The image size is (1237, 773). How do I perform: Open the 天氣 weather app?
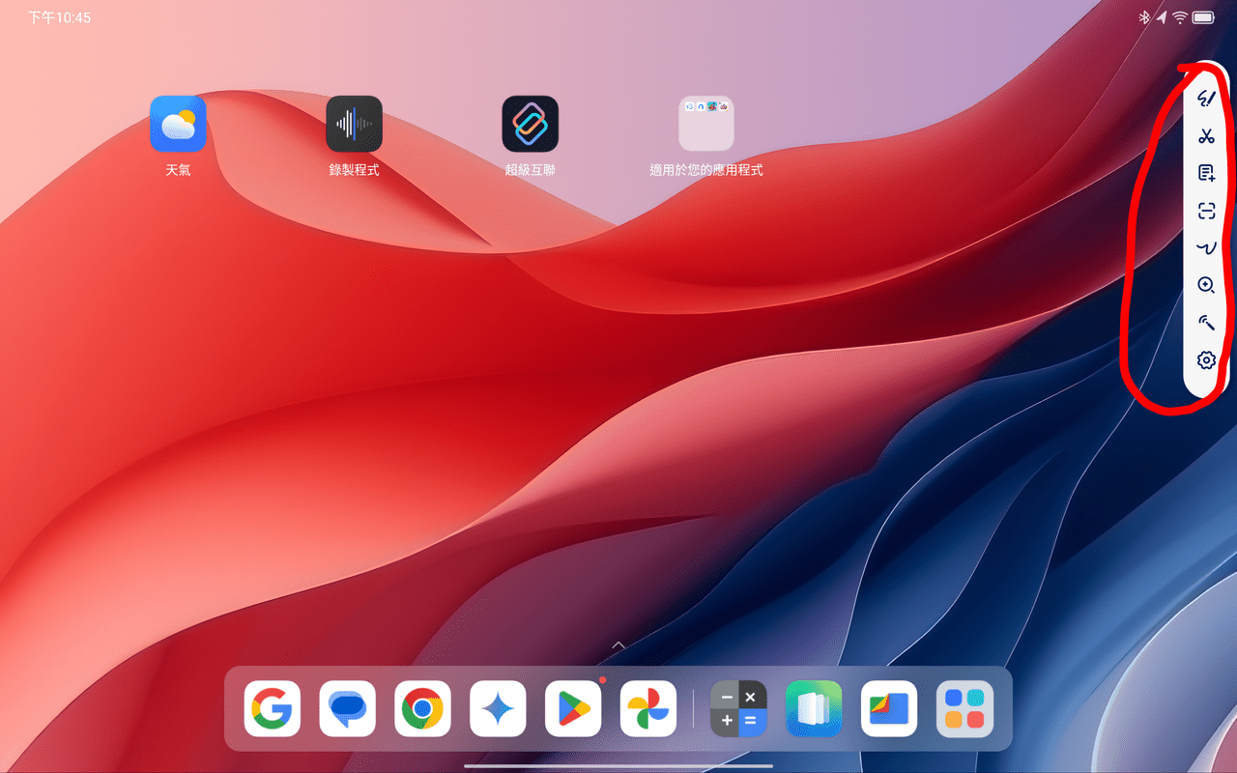[x=178, y=124]
